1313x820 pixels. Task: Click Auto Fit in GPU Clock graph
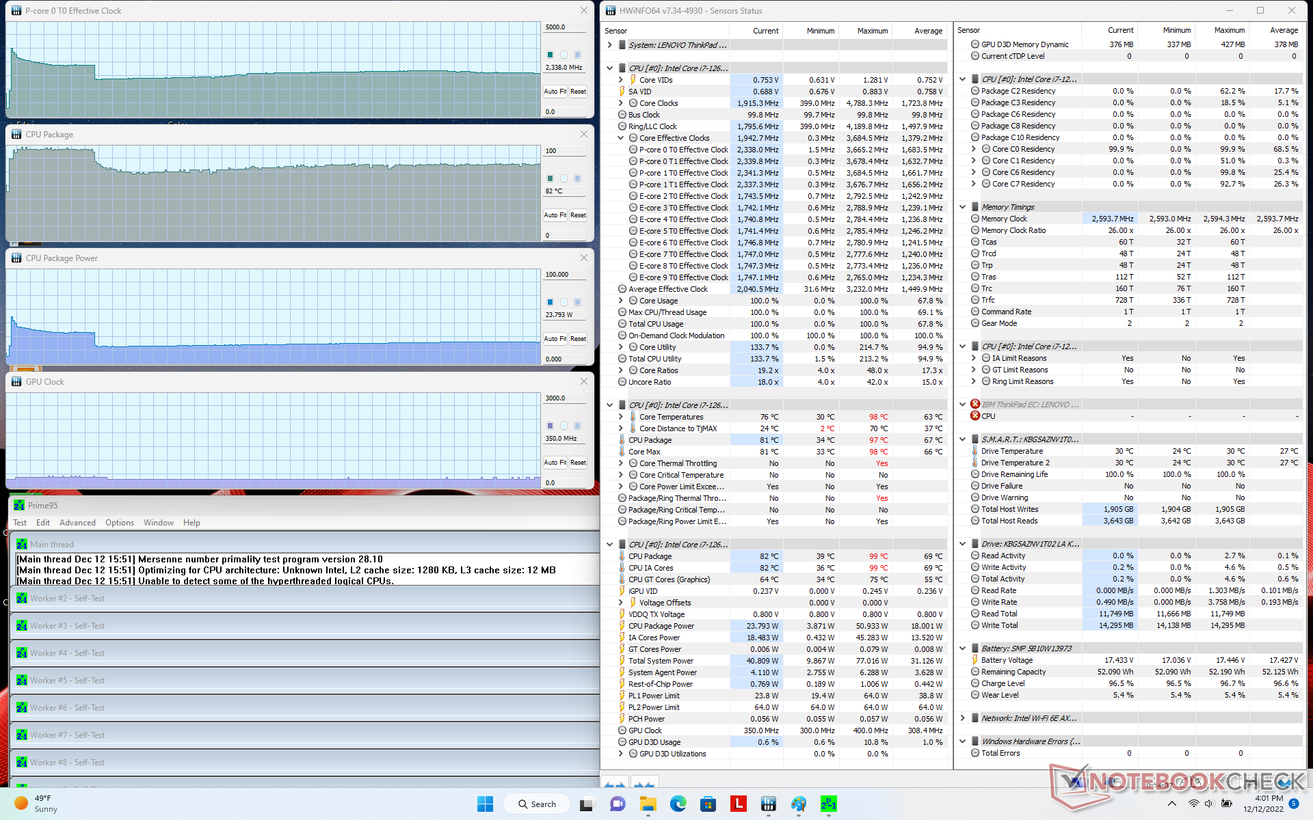[x=555, y=463]
